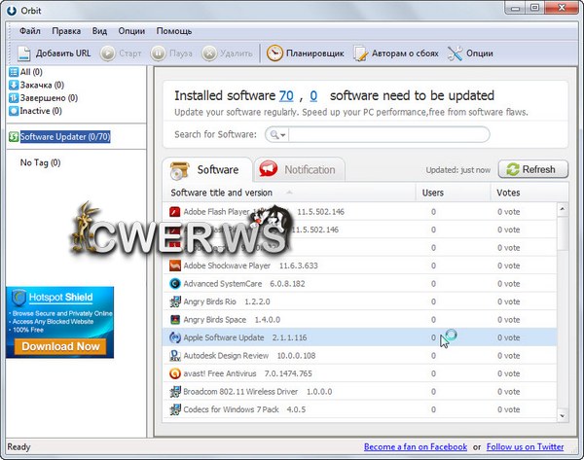The height and width of the screenshot is (460, 584).
Task: Click the Advanced SystemCare row icon
Action: click(x=175, y=284)
